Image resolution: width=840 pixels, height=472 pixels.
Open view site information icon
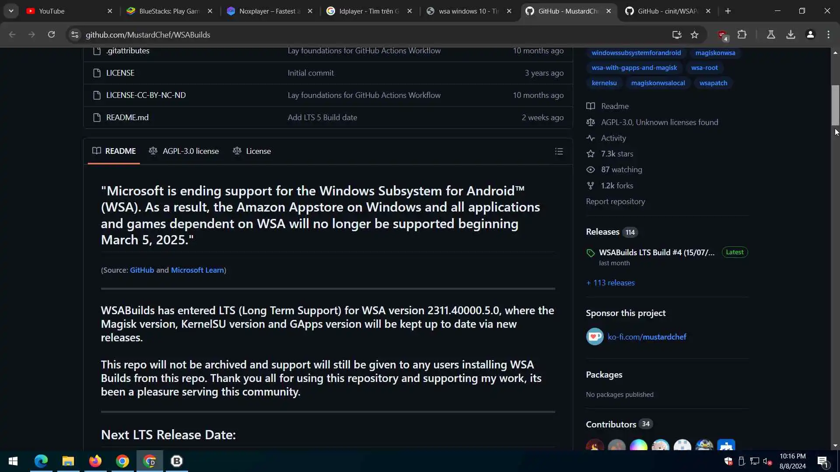[x=75, y=35]
